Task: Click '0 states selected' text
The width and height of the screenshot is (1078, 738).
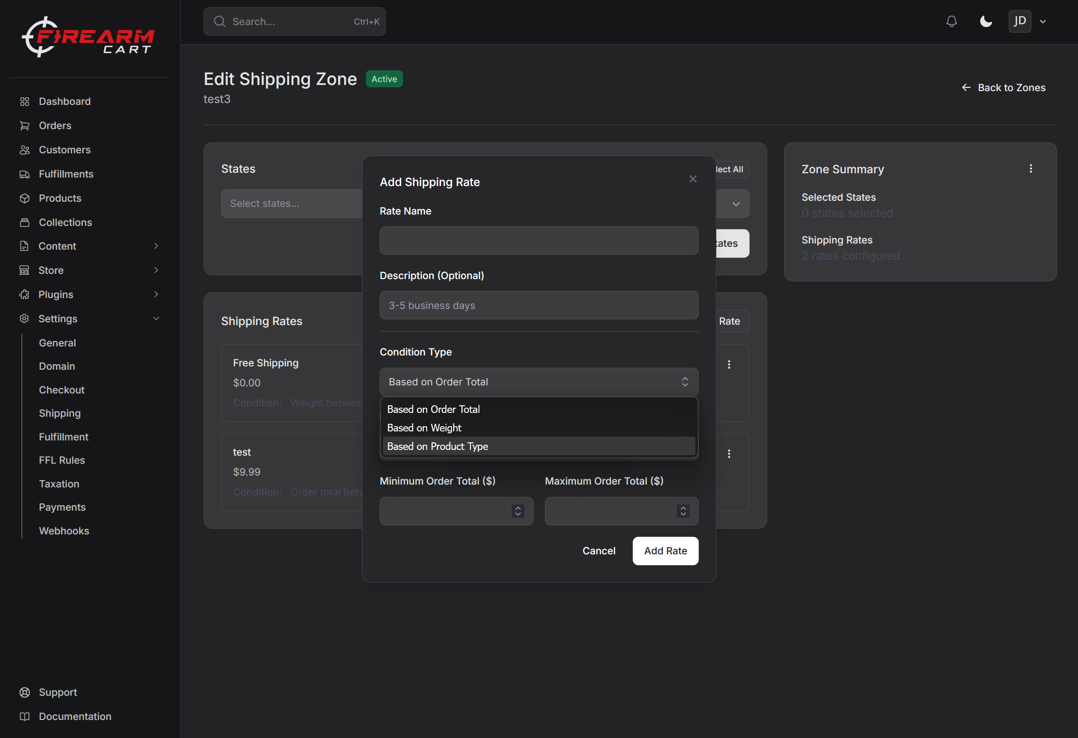Action: click(x=847, y=213)
